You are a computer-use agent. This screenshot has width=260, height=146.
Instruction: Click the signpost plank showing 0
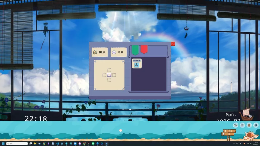pos(228,134)
